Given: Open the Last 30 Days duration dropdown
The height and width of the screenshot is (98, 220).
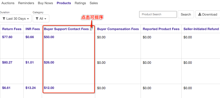Looking at the screenshot, I should click(16, 18).
